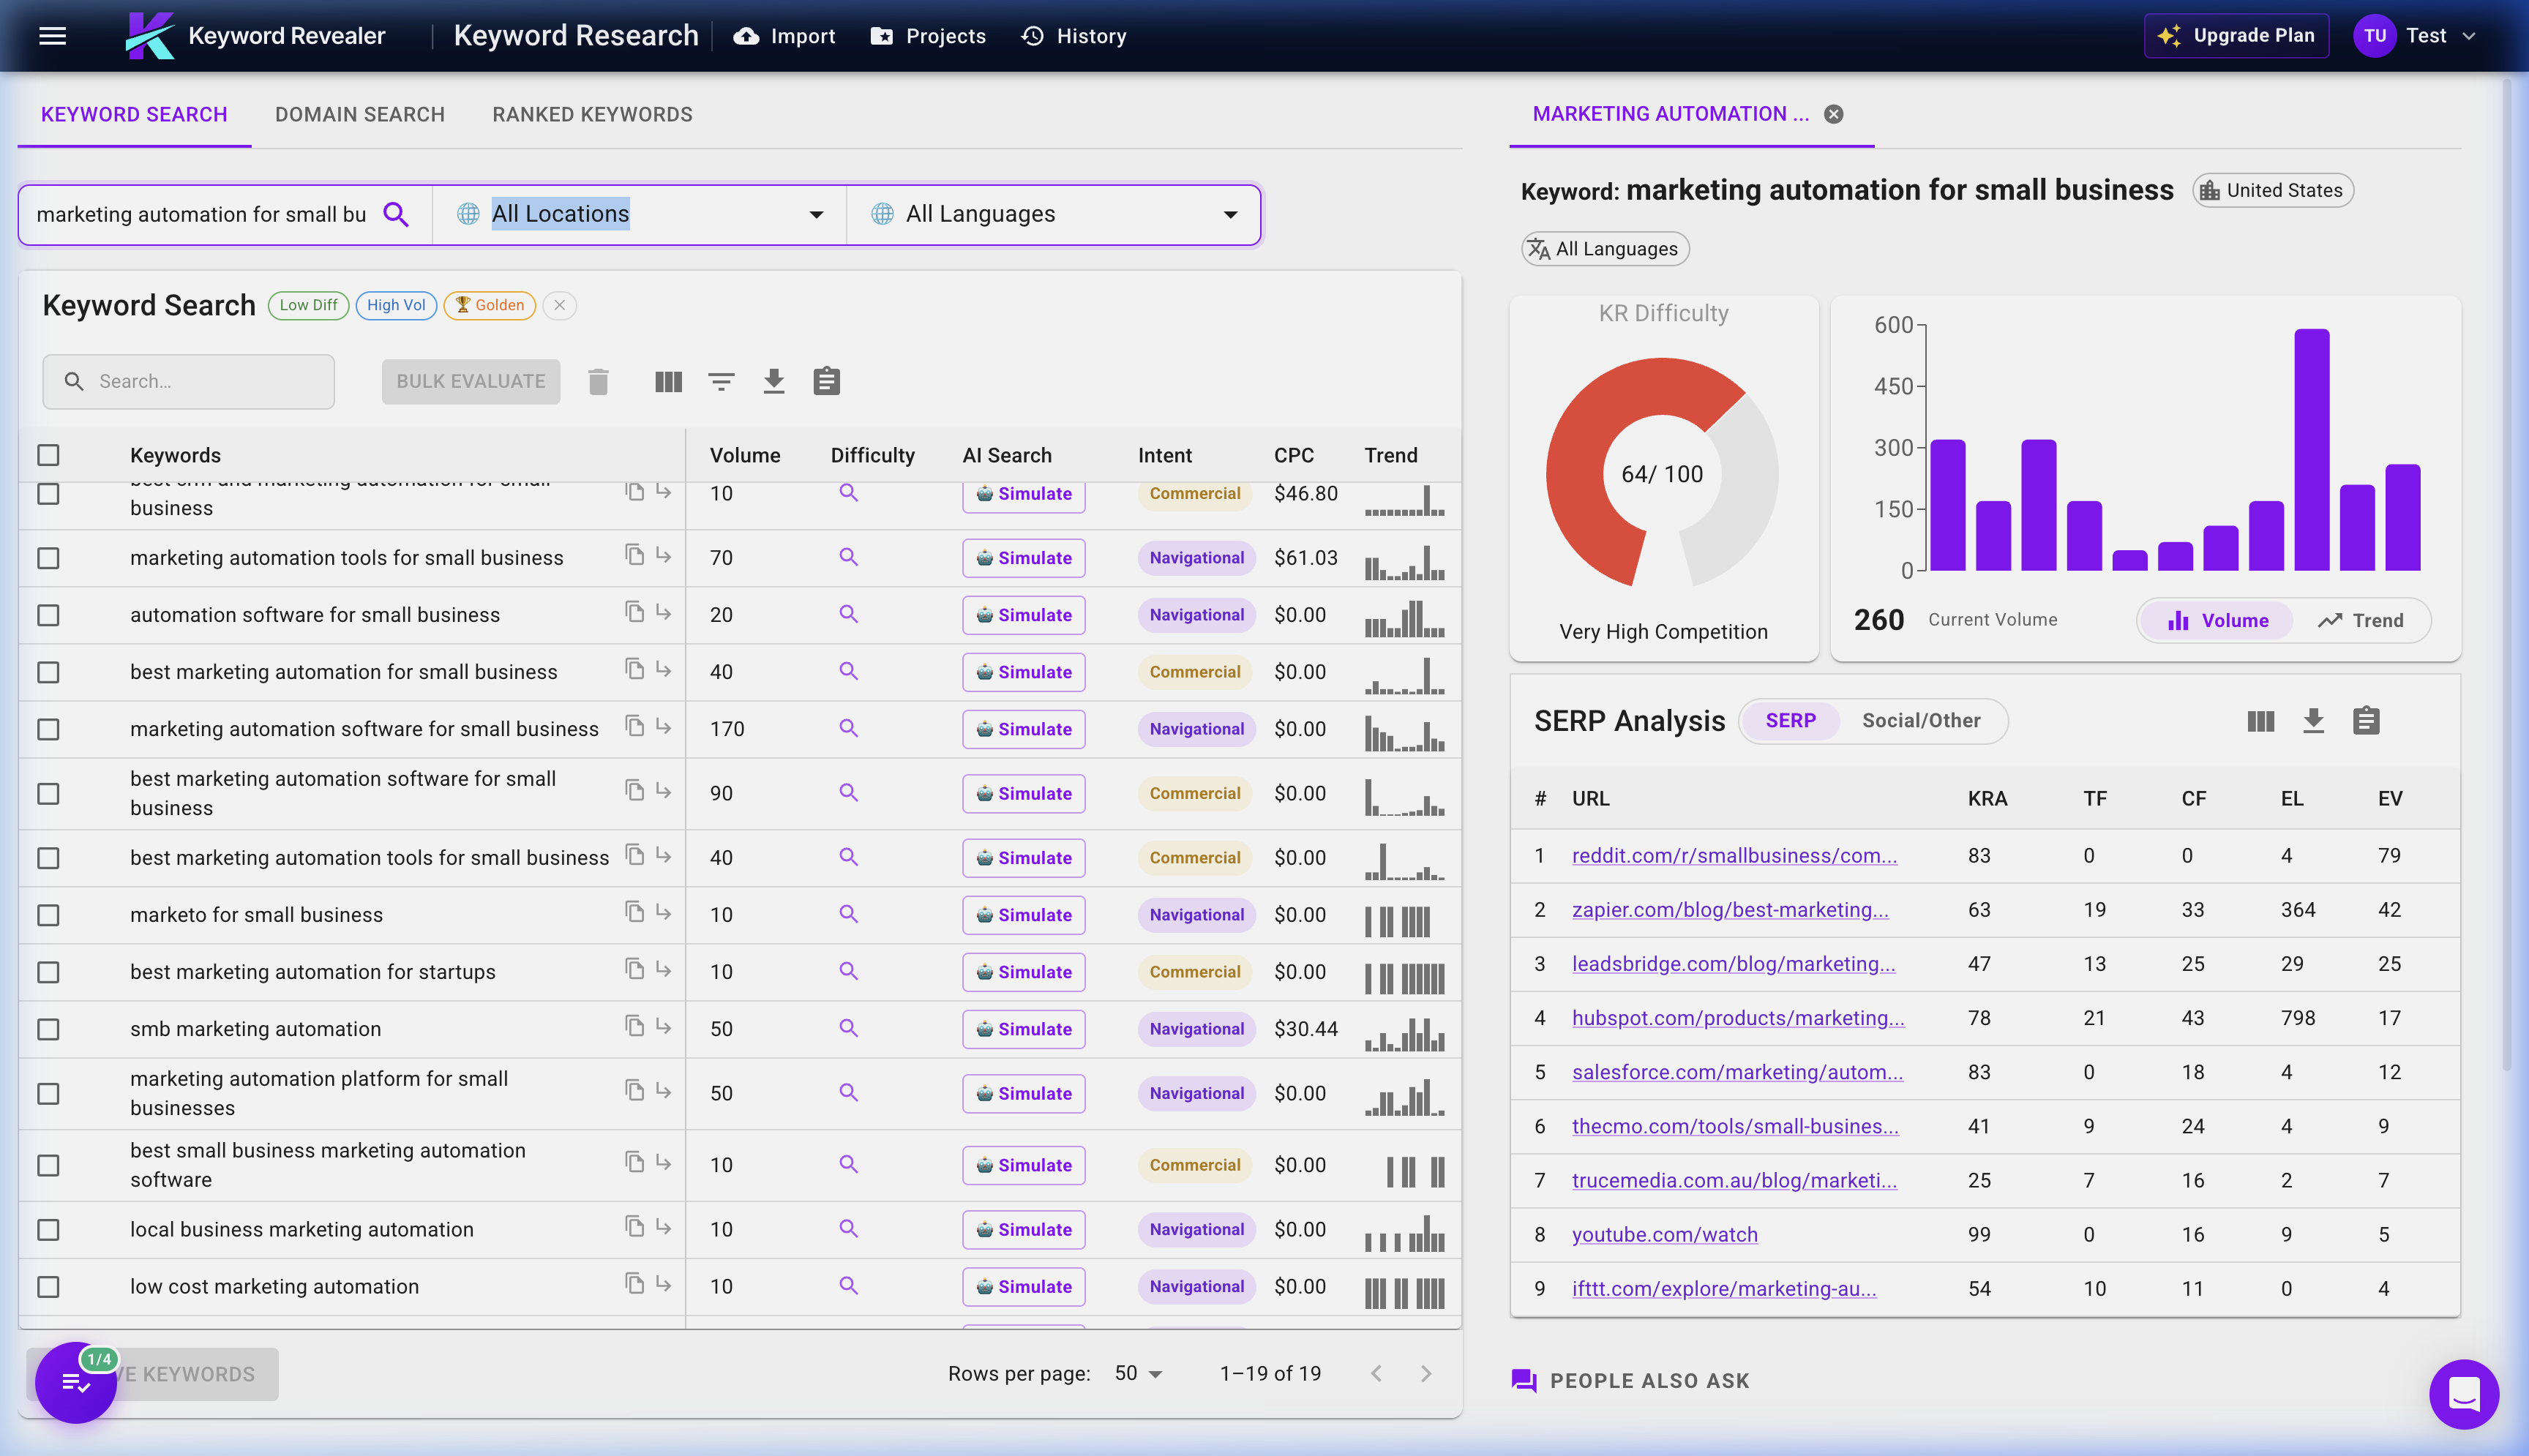Clear active filter chips with the X icon
This screenshot has width=2529, height=1456.
(559, 305)
